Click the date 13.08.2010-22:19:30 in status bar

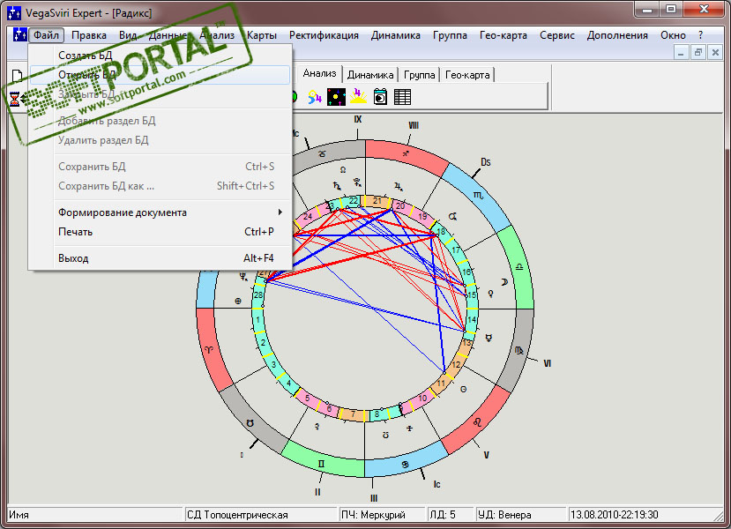(615, 515)
